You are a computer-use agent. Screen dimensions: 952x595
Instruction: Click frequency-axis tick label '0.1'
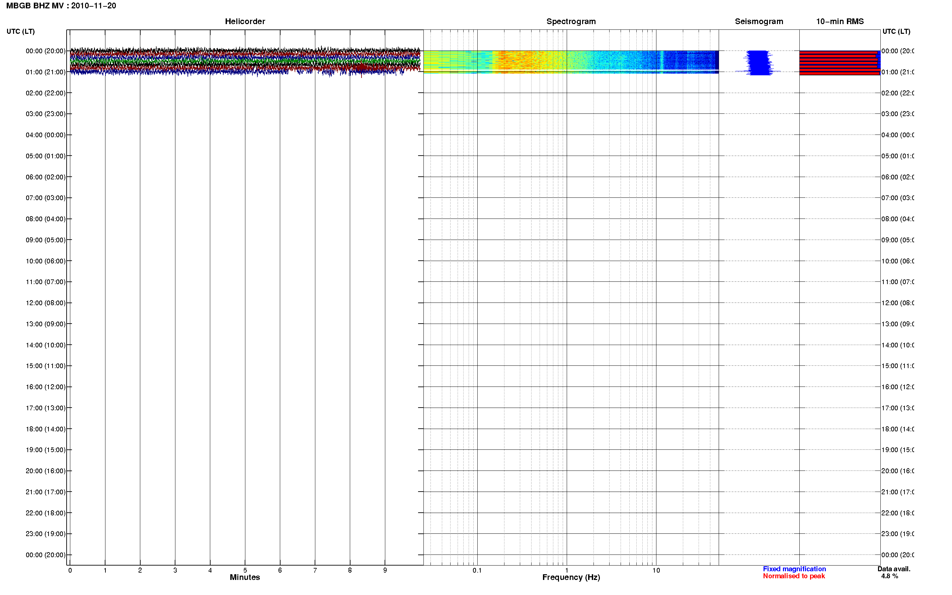477,570
